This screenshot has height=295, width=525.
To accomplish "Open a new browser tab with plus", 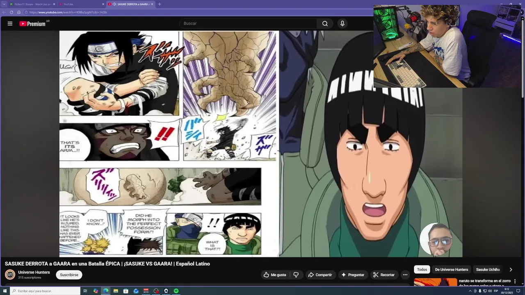I will pos(160,4).
